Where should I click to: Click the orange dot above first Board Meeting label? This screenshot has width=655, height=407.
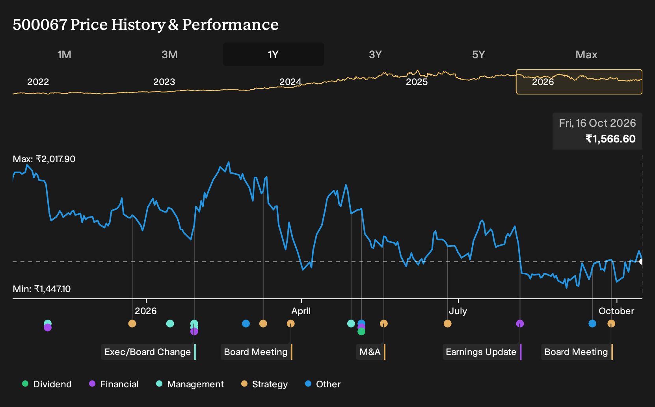tap(290, 324)
